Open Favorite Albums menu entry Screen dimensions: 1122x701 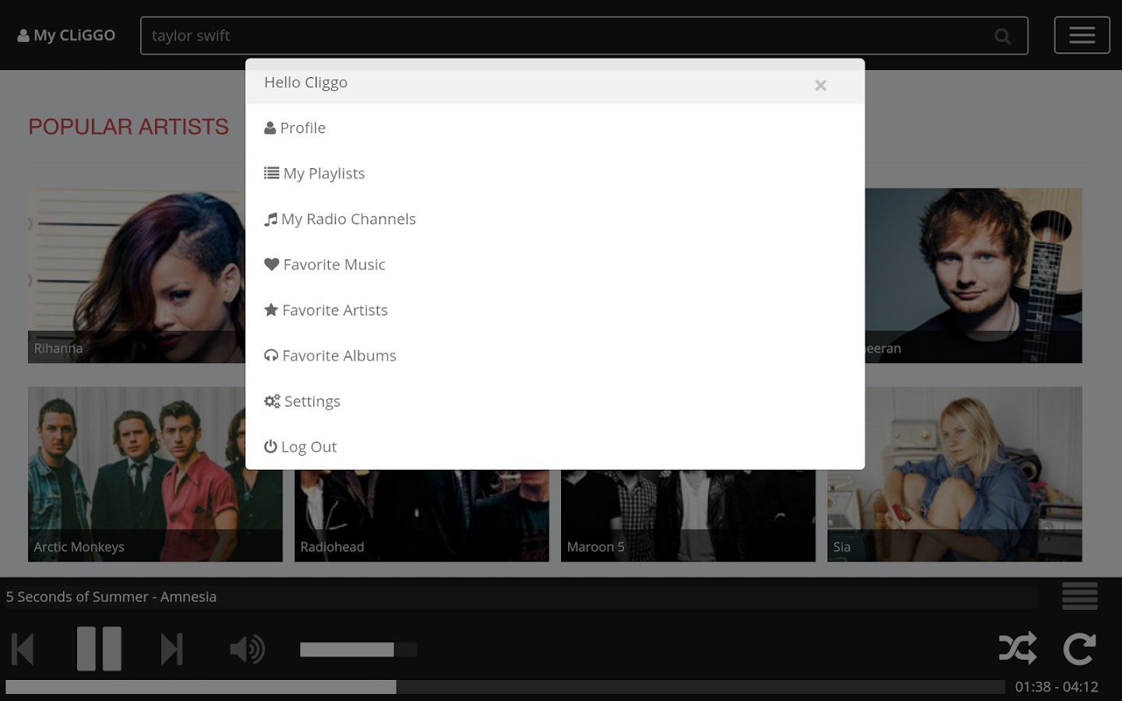click(x=340, y=355)
